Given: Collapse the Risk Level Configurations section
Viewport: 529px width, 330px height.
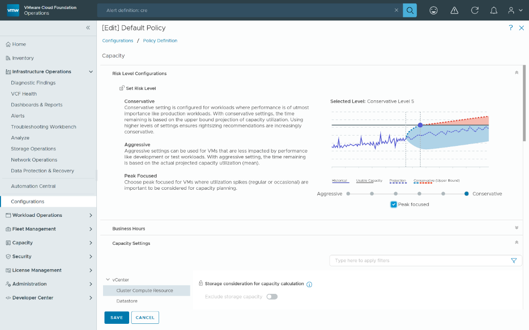Looking at the screenshot, I should pos(516,73).
